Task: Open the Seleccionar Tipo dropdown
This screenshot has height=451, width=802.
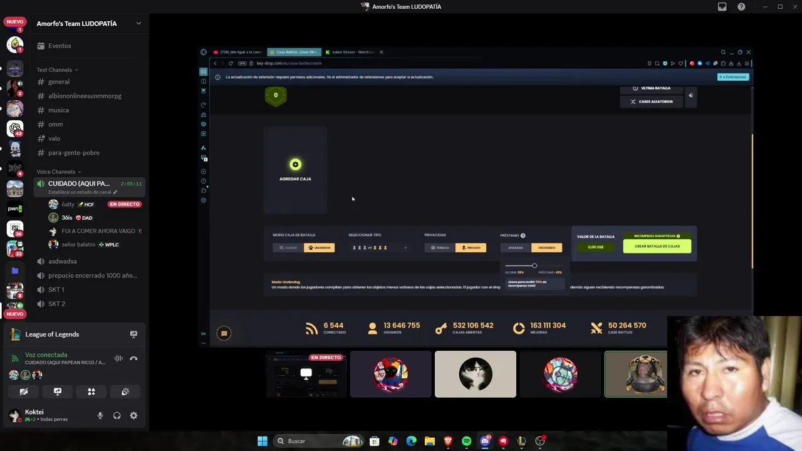Action: (379, 247)
